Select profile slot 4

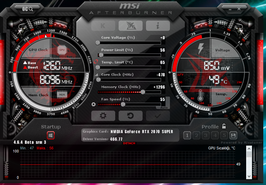click(215, 136)
